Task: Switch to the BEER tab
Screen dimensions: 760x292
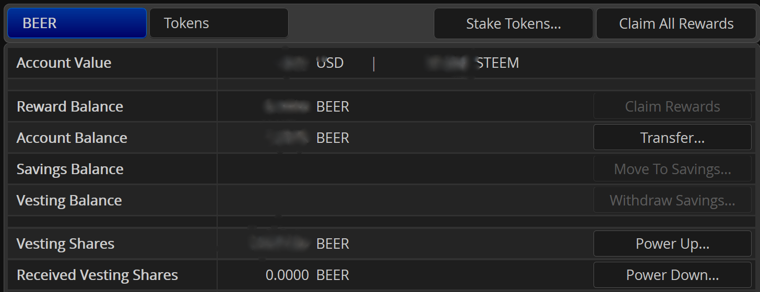Action: 76,23
